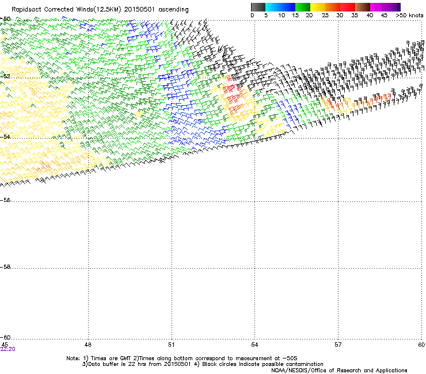The width and height of the screenshot is (426, 374).
Task: Click the cyan 5-10 knots legend segment
Action: pyautogui.click(x=273, y=7)
